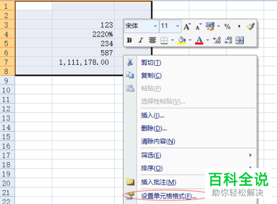Click the format cells icon
The image size is (277, 204).
(x=130, y=196)
